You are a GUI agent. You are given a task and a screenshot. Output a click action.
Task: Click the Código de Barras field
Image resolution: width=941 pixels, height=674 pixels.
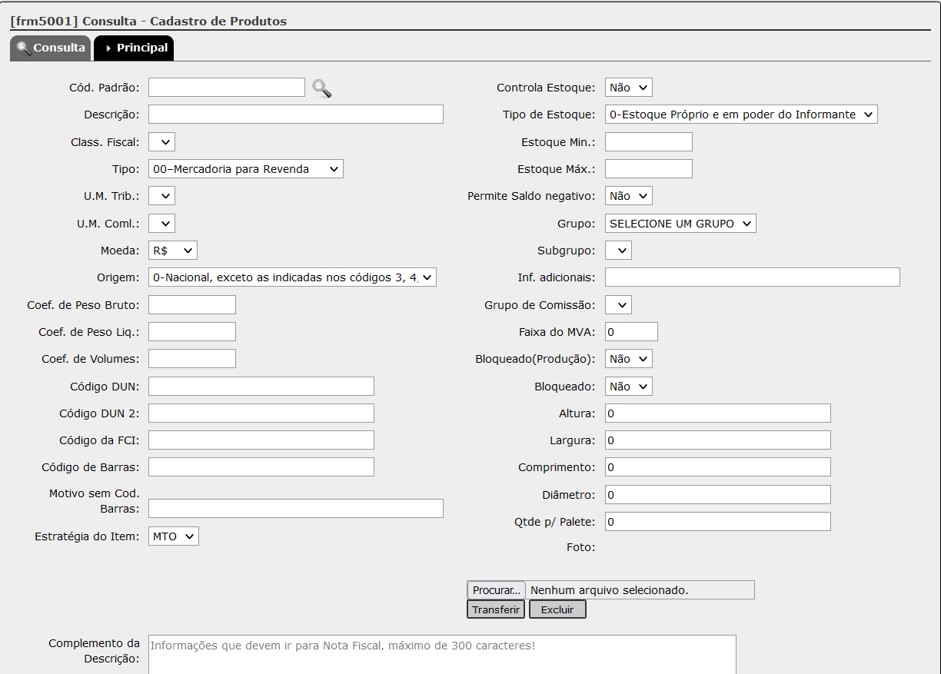click(x=261, y=467)
